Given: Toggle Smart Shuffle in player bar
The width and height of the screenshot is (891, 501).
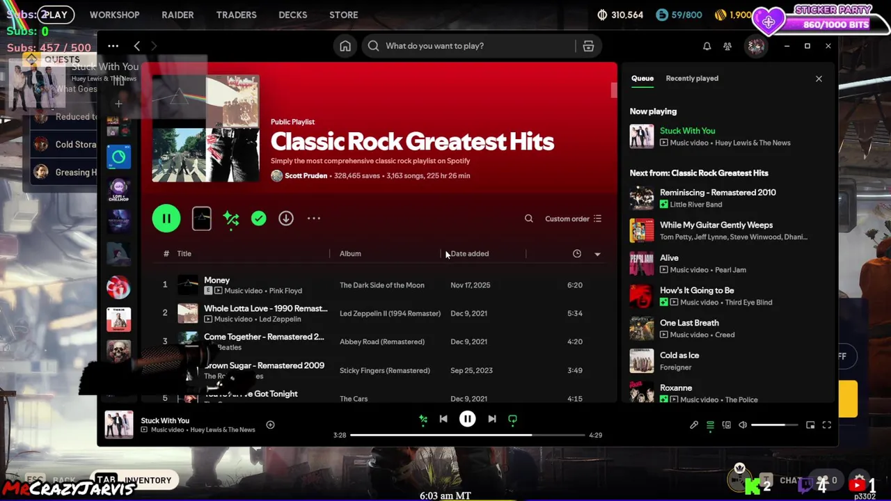Looking at the screenshot, I should tap(423, 419).
